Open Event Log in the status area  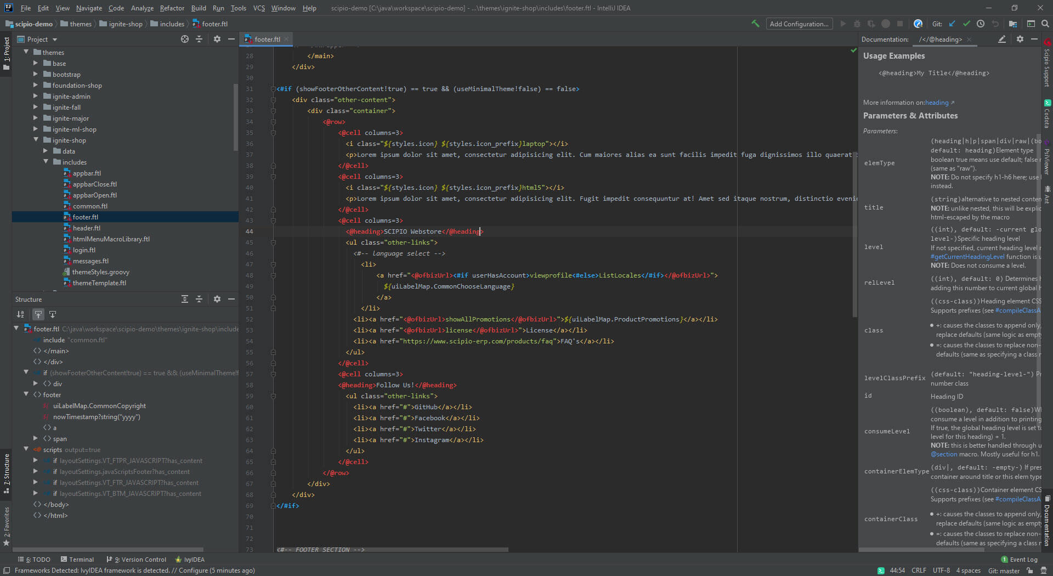[1020, 560]
